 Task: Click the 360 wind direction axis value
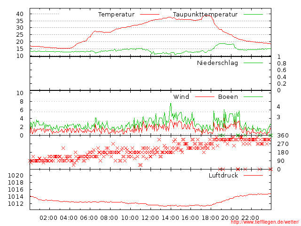(x=283, y=136)
